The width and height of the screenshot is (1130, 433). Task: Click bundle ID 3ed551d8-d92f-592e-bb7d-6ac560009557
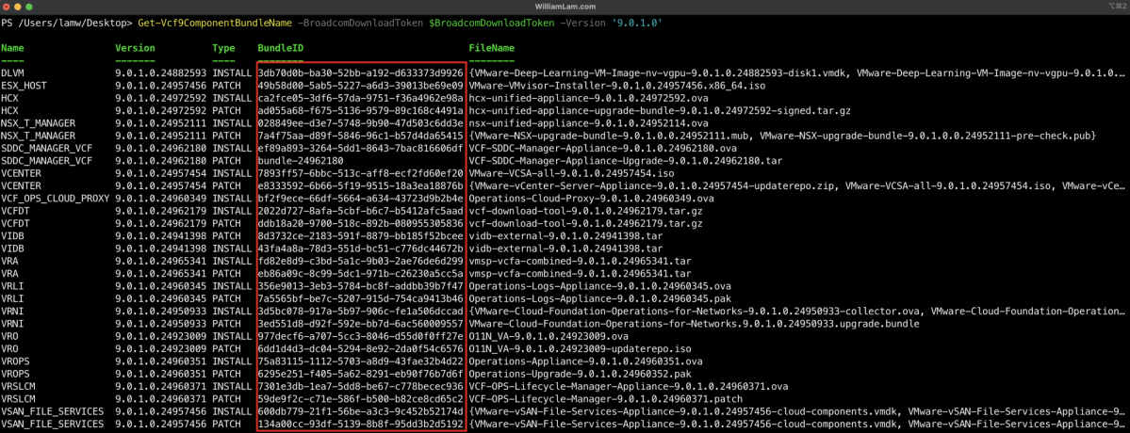(360, 322)
